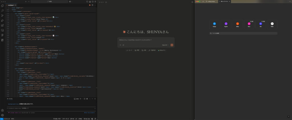Viewport: 292px width, 120px height.
Task: Create a new Figma Design file
Action: pyautogui.click(x=214, y=25)
